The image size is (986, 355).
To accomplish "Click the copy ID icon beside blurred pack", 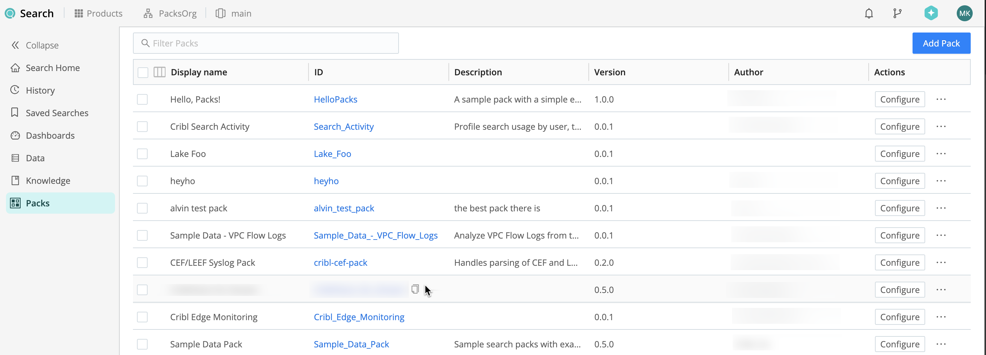I will click(415, 289).
